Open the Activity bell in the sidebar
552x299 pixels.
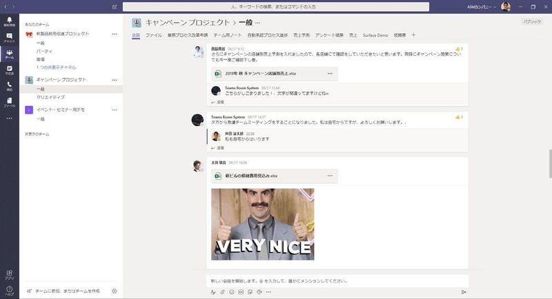tap(10, 22)
